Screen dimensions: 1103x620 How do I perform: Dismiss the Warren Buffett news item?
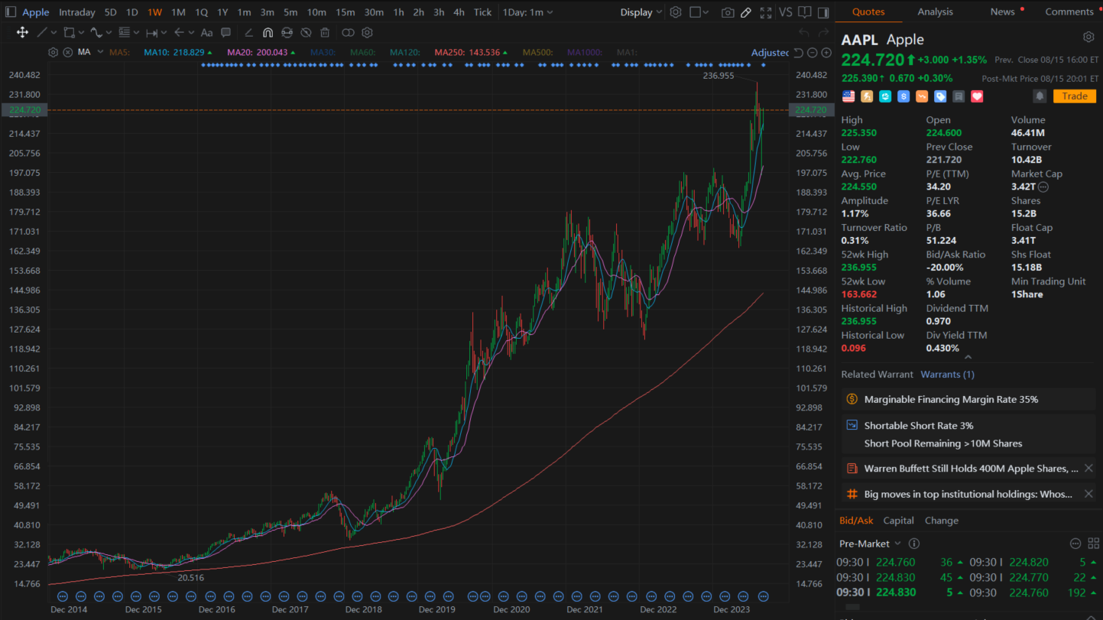tap(1088, 469)
